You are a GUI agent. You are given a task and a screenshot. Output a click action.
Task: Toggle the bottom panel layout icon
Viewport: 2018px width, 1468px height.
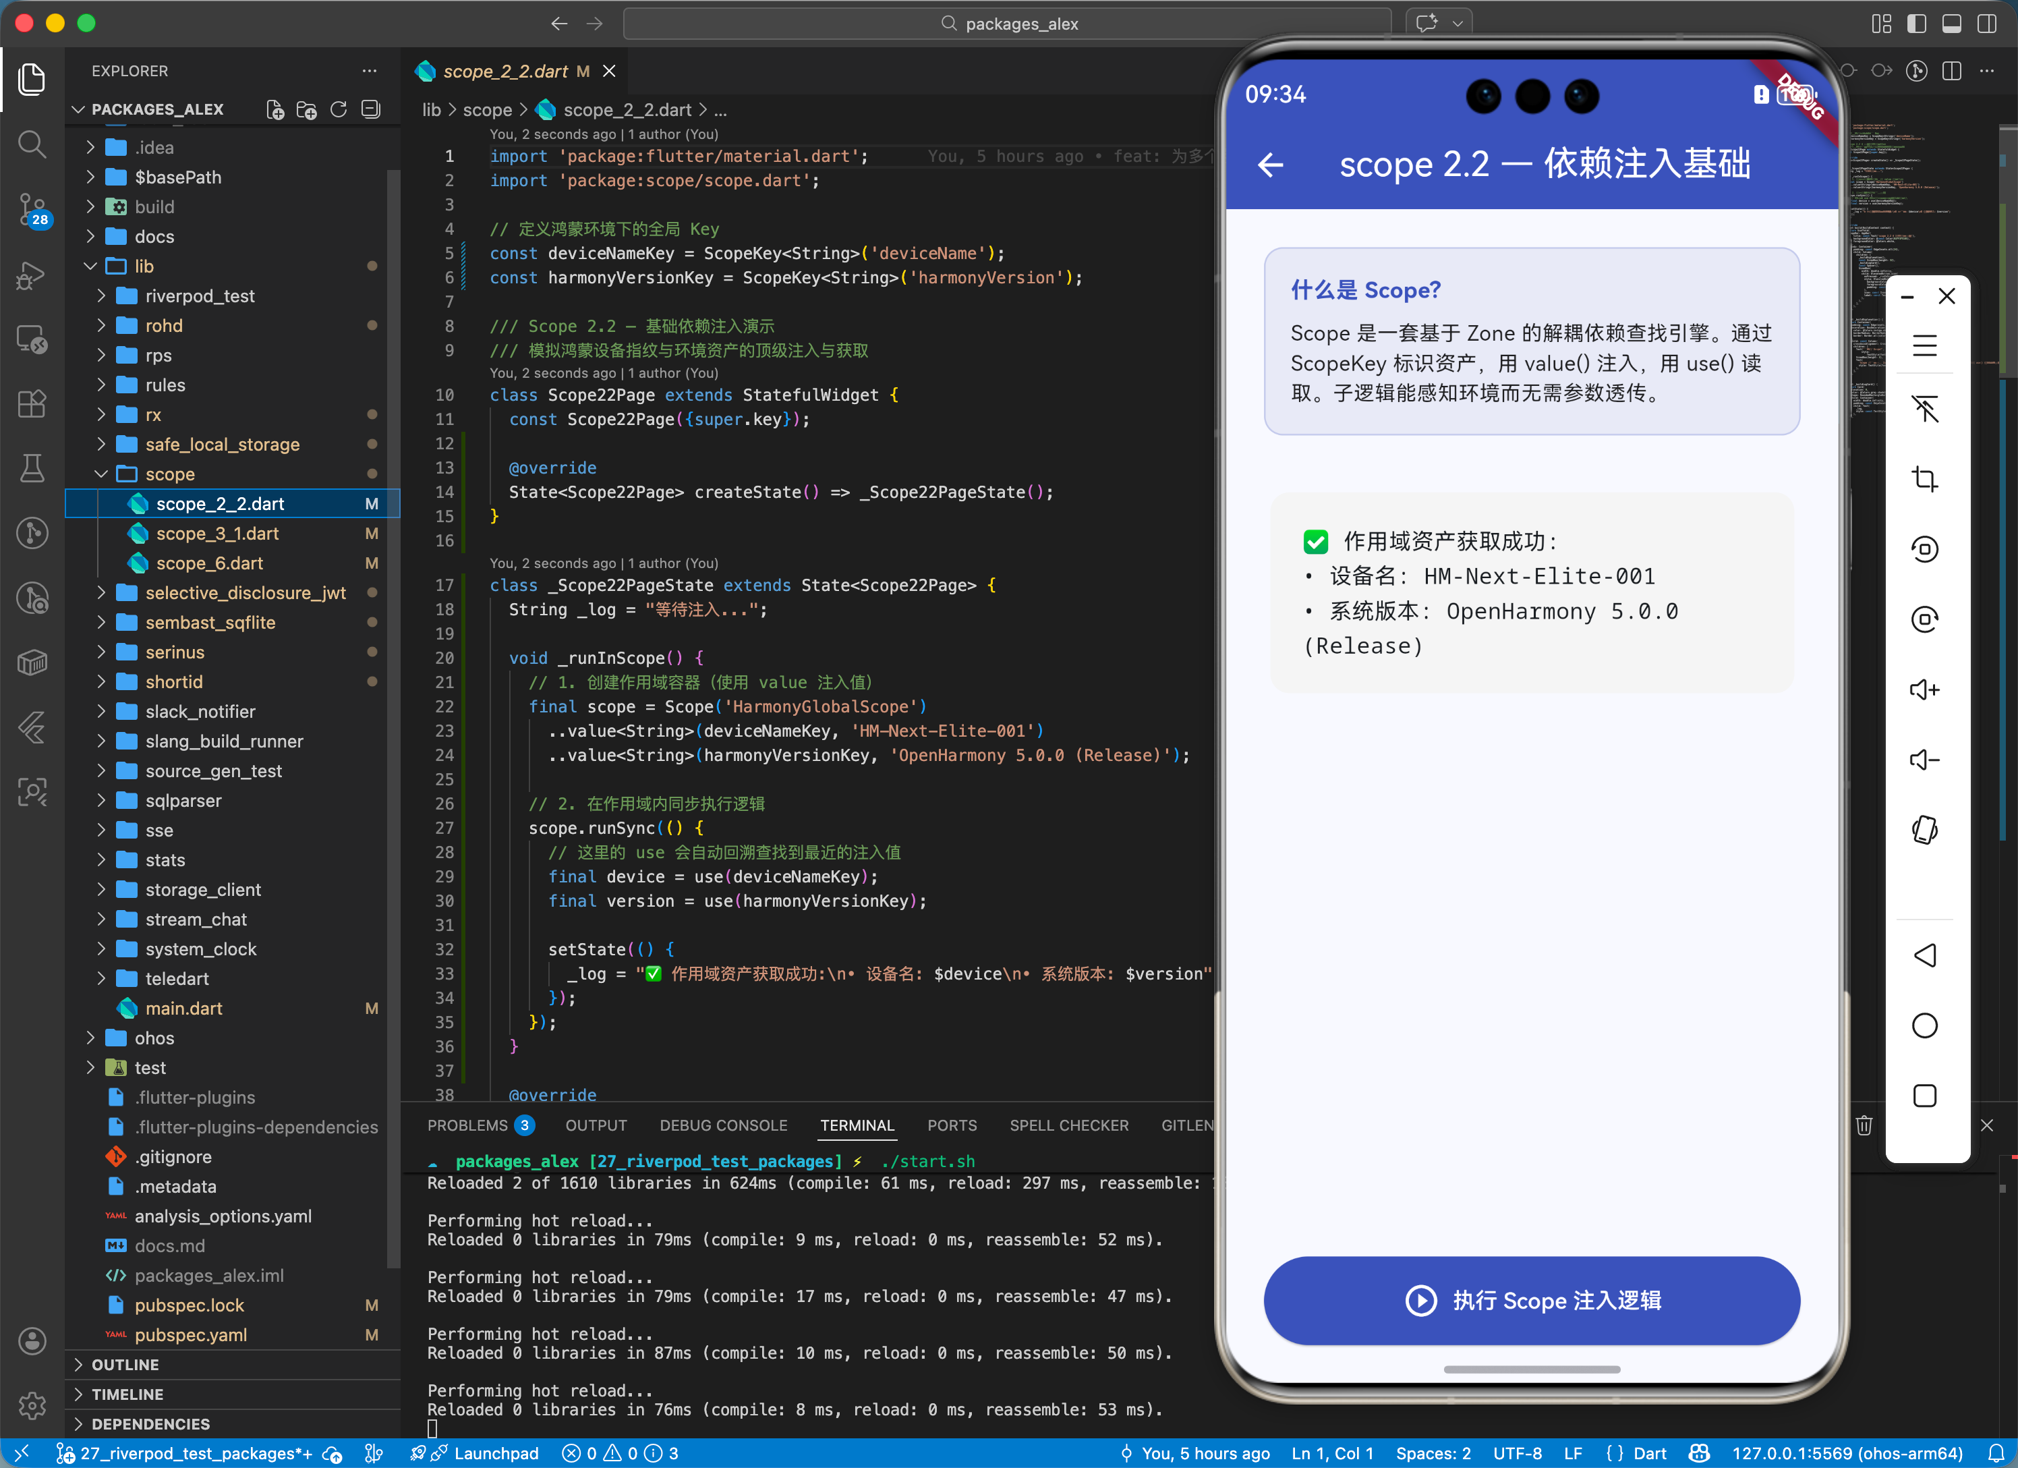(1951, 23)
